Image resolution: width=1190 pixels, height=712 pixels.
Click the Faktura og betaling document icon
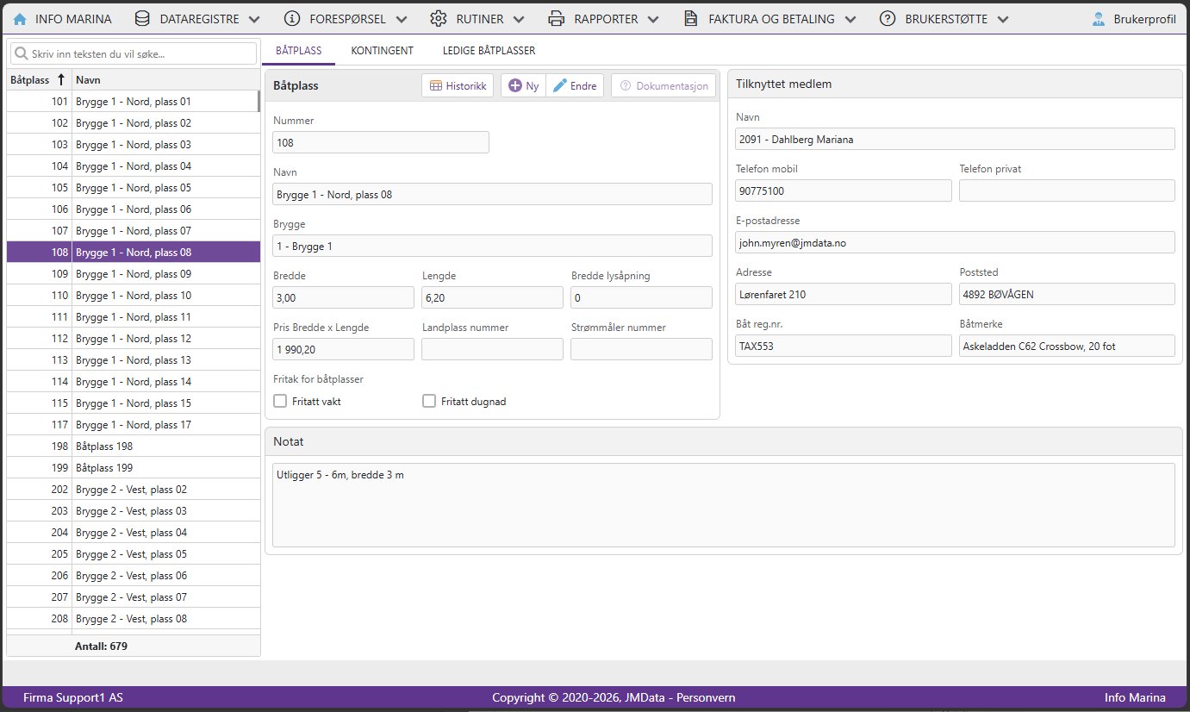pyautogui.click(x=690, y=19)
